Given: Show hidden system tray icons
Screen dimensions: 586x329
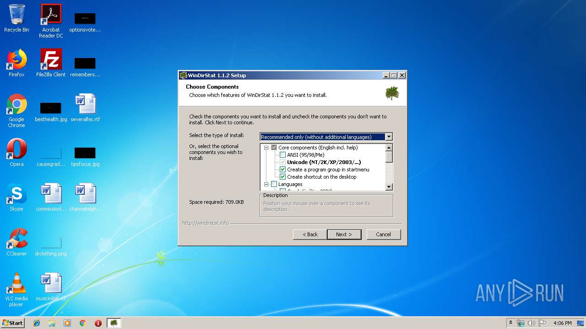Looking at the screenshot, I should click(x=510, y=323).
